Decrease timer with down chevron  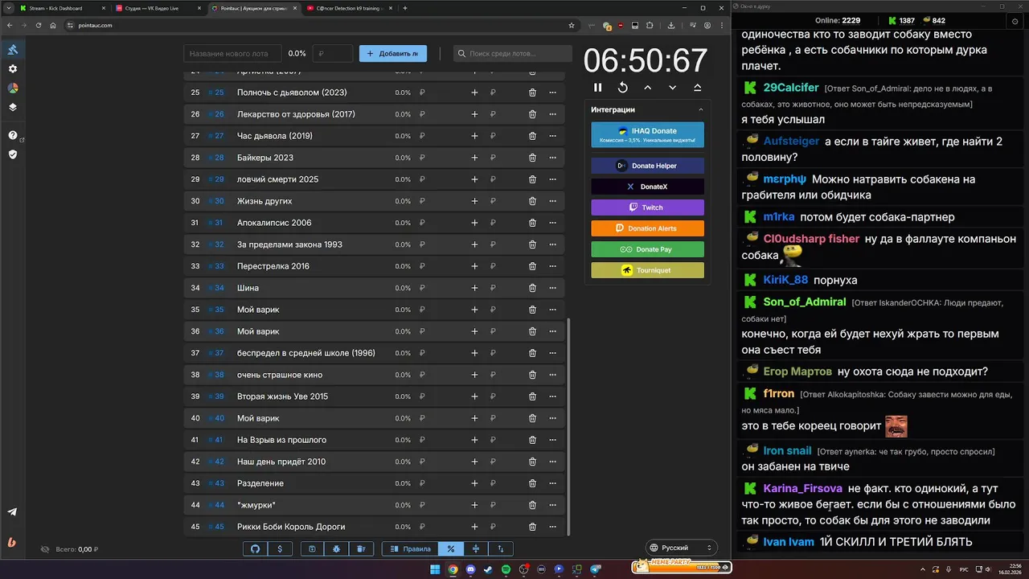[x=672, y=88]
